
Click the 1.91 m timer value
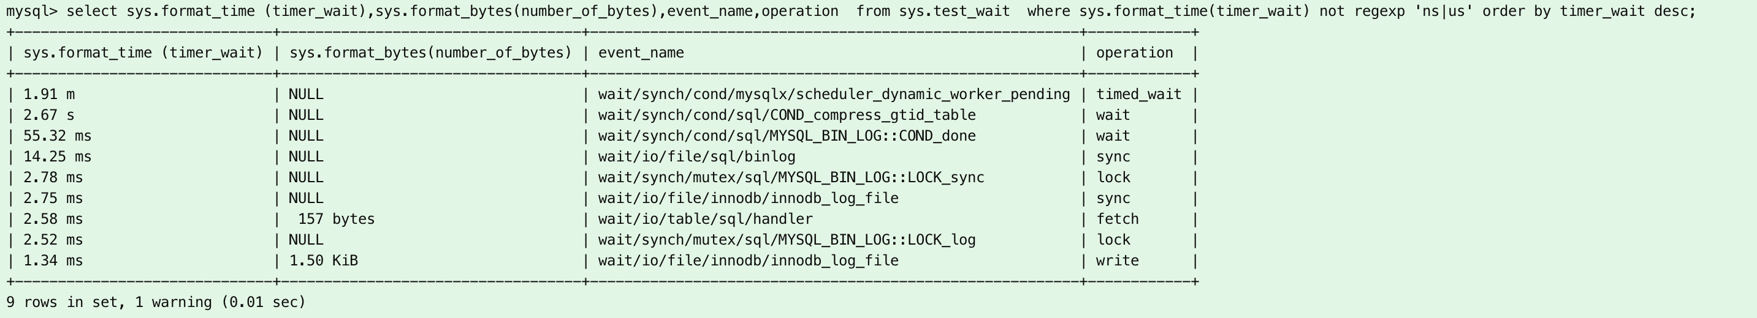(x=49, y=95)
